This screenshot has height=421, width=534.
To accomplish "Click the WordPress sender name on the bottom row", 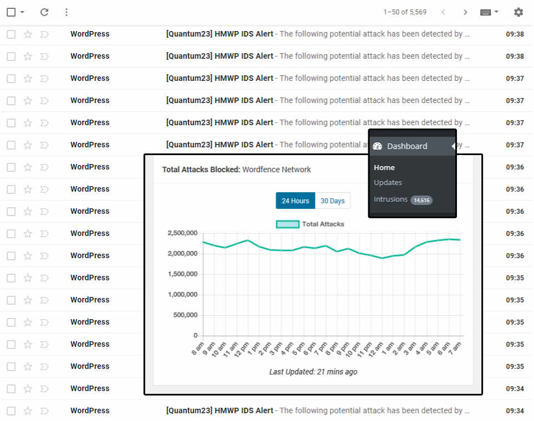I will click(x=90, y=411).
